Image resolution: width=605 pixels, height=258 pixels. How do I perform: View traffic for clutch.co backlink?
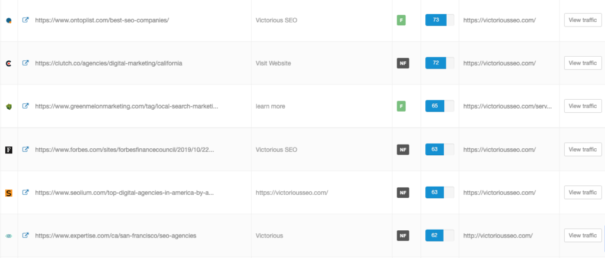point(583,63)
